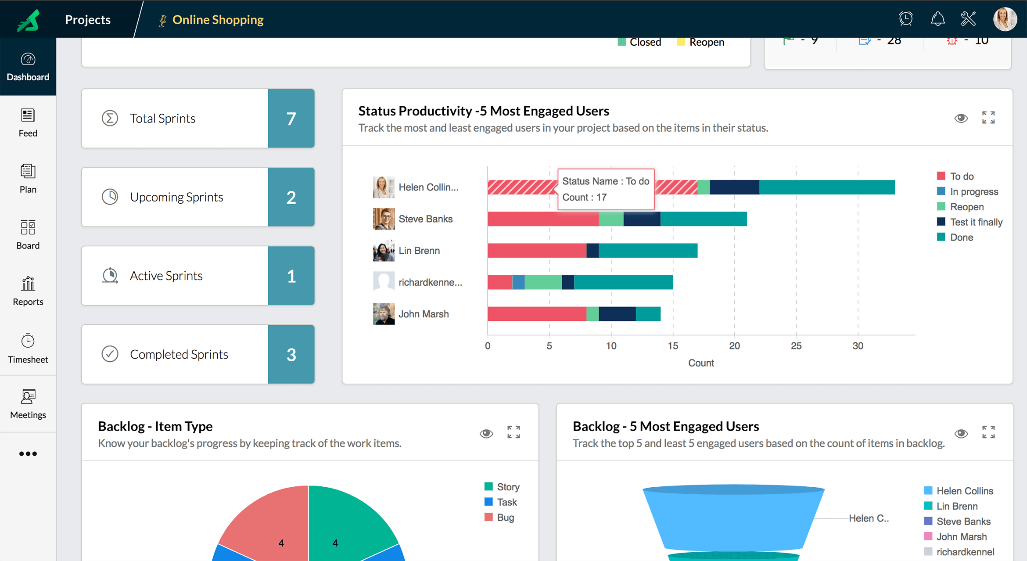
Task: Open the settings tools icon
Action: [x=968, y=18]
